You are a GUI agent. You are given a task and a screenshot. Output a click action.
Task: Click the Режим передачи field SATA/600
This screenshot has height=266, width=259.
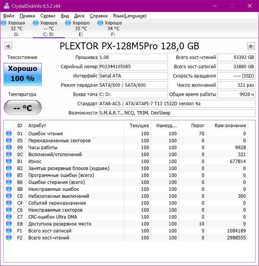133,85
